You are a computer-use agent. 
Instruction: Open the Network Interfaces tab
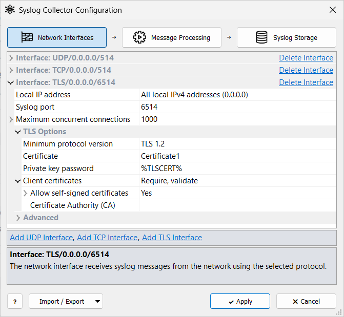(x=57, y=37)
